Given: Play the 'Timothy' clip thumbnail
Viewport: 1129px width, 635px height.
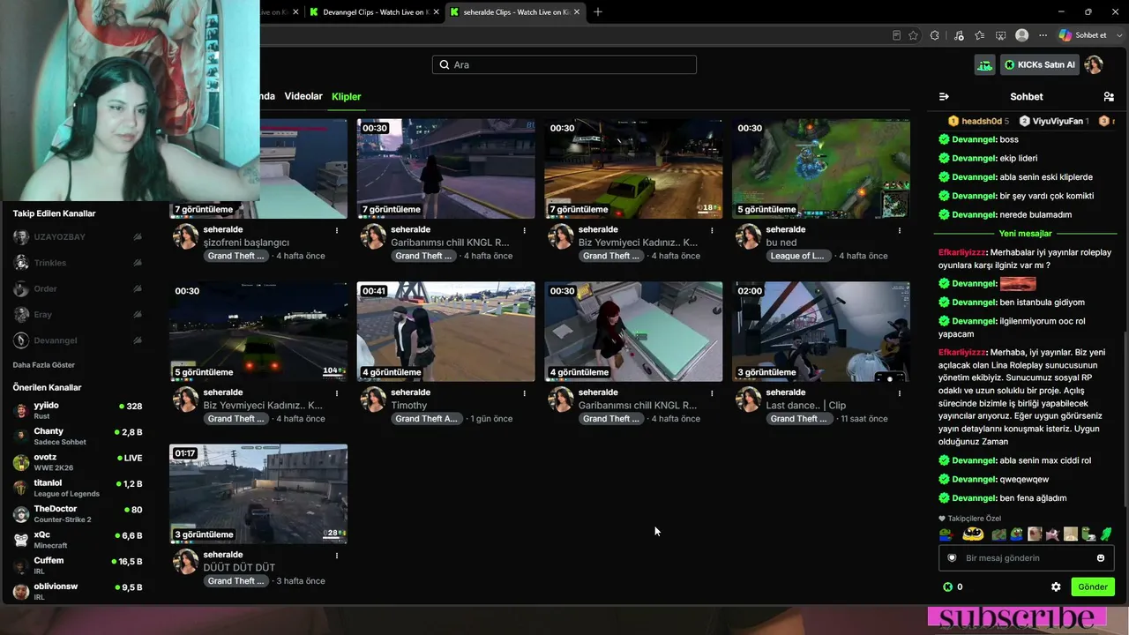Looking at the screenshot, I should point(445,332).
